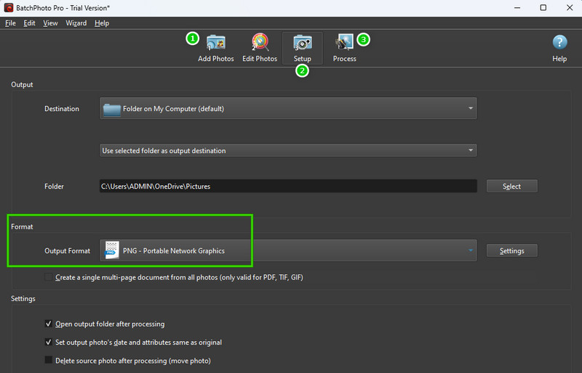Expand the Destination dropdown list
582x373 pixels.
471,109
